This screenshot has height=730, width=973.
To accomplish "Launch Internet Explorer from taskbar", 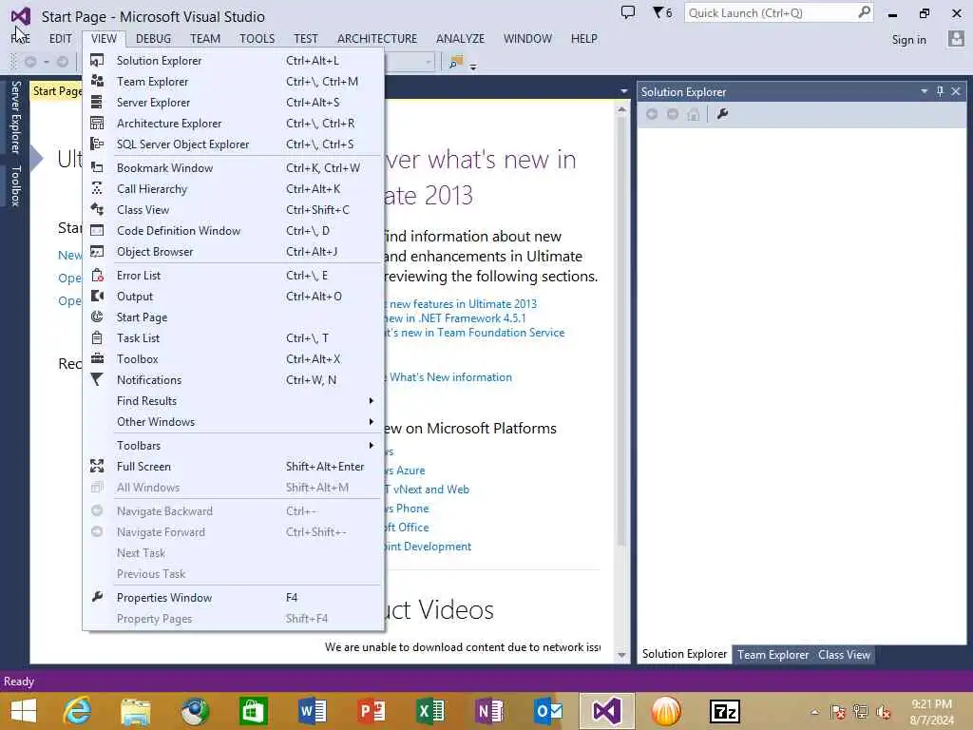I will [x=78, y=711].
